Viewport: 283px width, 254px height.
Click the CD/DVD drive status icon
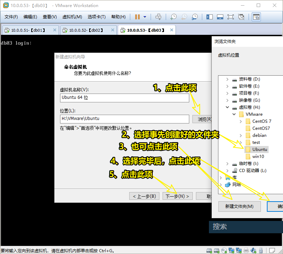[223, 250]
